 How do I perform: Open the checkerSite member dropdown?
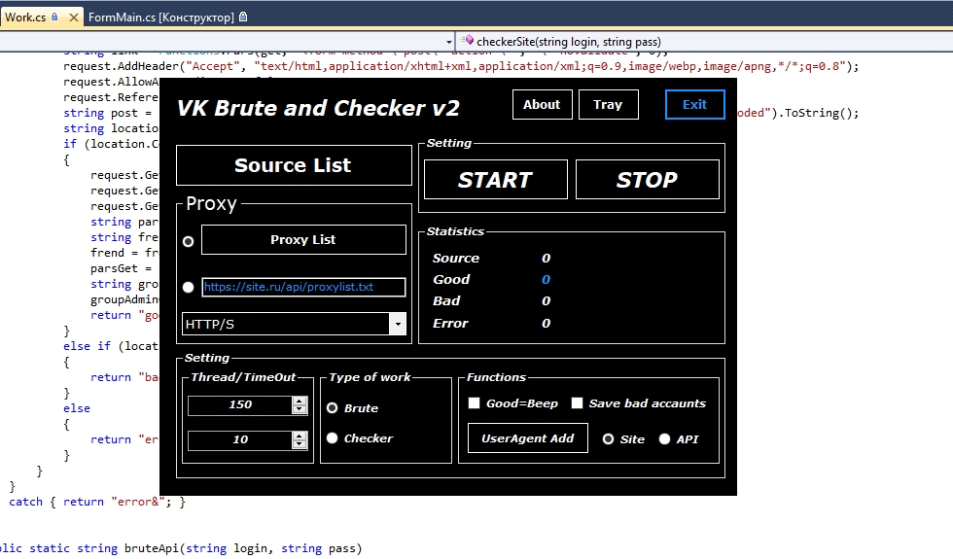pos(700,42)
